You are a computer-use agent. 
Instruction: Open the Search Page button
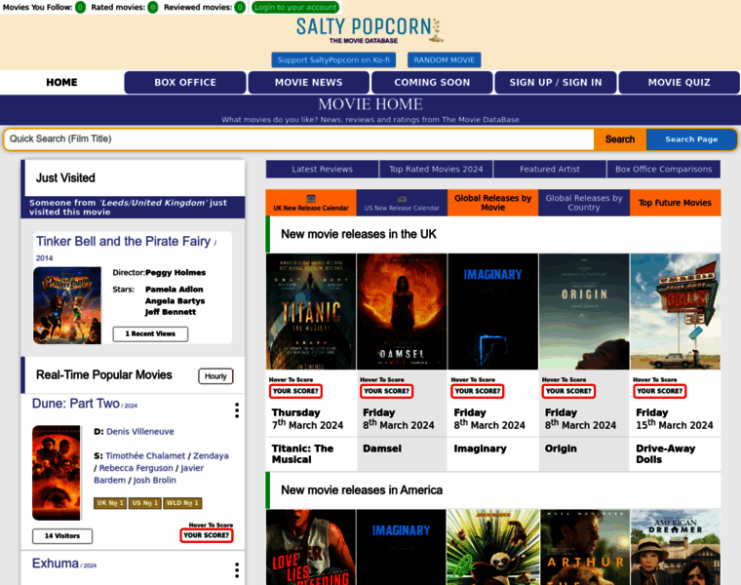(x=691, y=139)
